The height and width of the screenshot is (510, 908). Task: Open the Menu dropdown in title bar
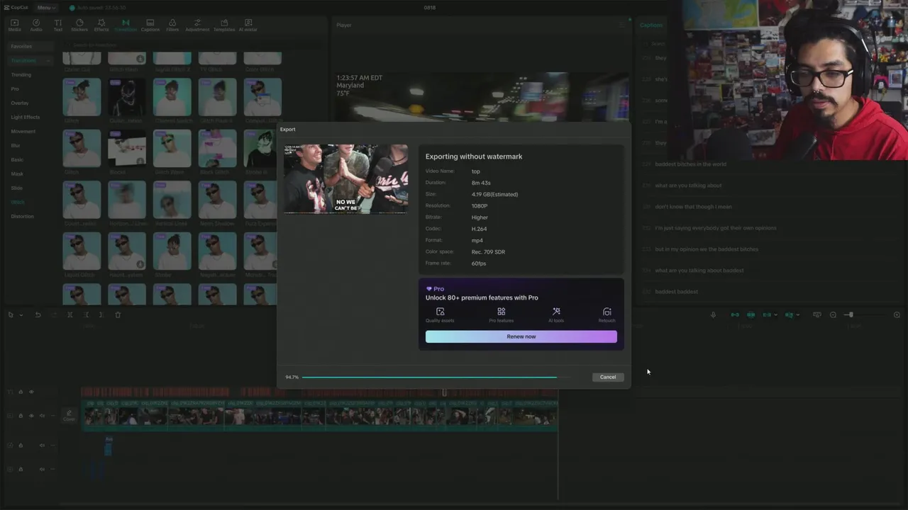coord(45,7)
